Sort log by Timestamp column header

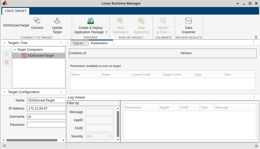point(141,107)
